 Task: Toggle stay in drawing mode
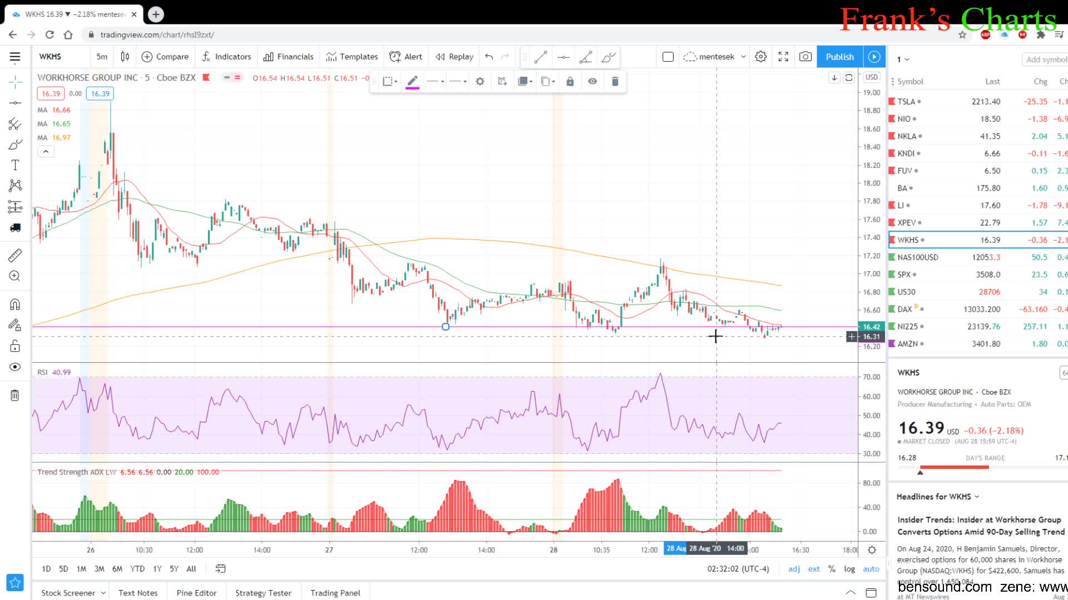(x=15, y=325)
